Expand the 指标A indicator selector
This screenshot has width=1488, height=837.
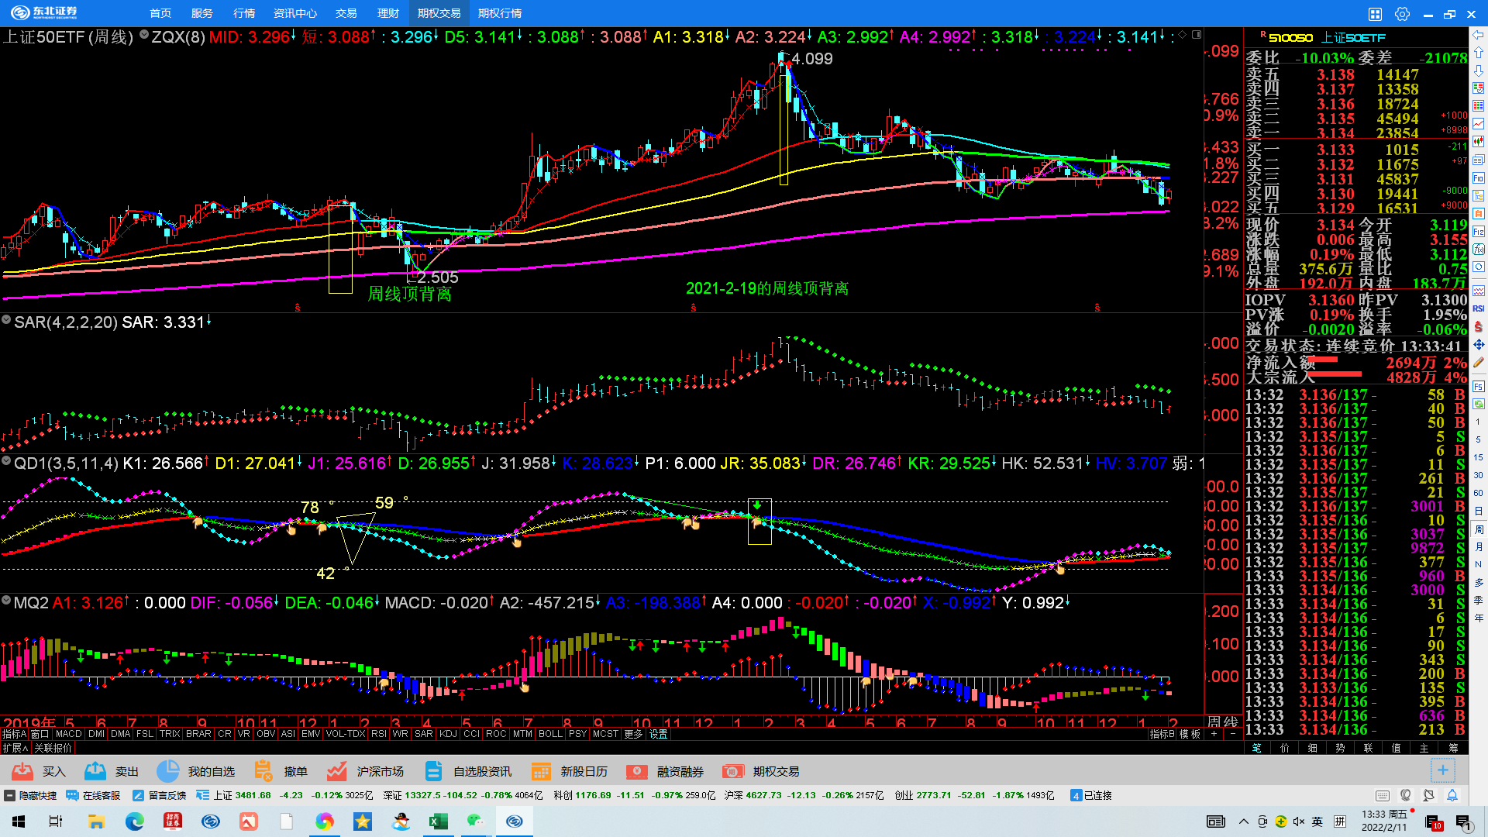14,734
